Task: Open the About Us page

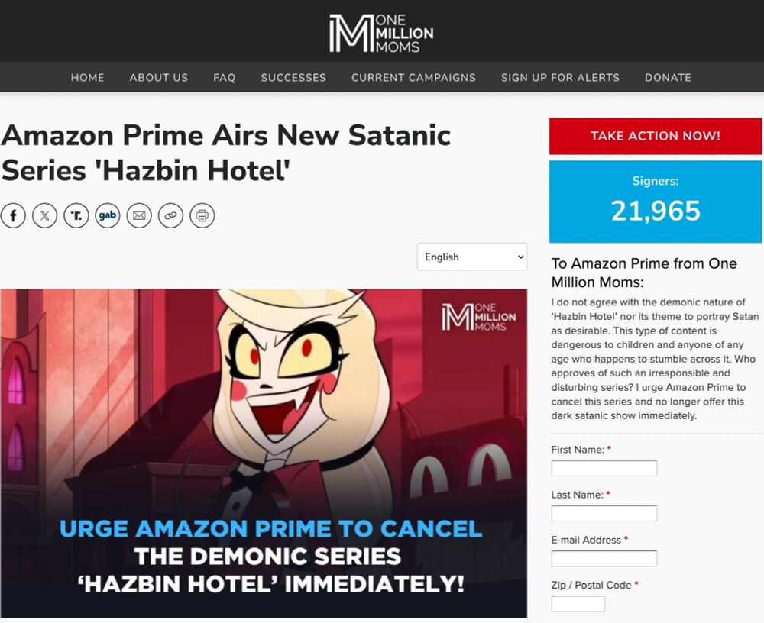Action: click(159, 77)
